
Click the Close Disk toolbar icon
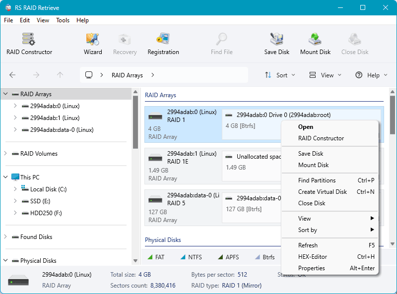coord(354,42)
